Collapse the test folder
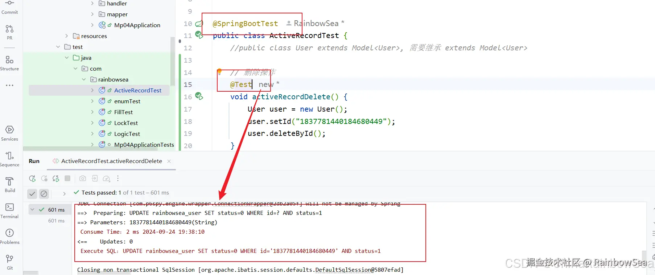 58,47
